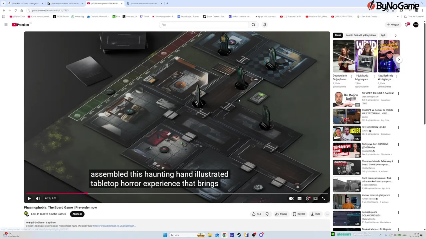Open Oyuncuların Doğaçlama short thumbnail

[x=343, y=56]
